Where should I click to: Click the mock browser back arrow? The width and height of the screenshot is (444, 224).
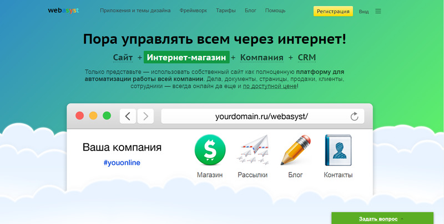(x=128, y=116)
